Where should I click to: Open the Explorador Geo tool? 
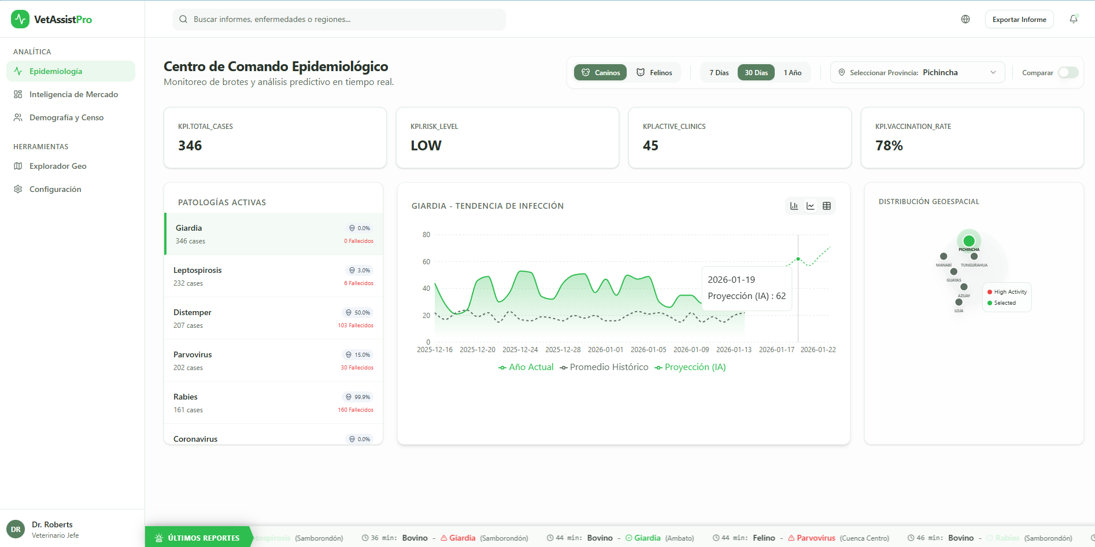(58, 166)
